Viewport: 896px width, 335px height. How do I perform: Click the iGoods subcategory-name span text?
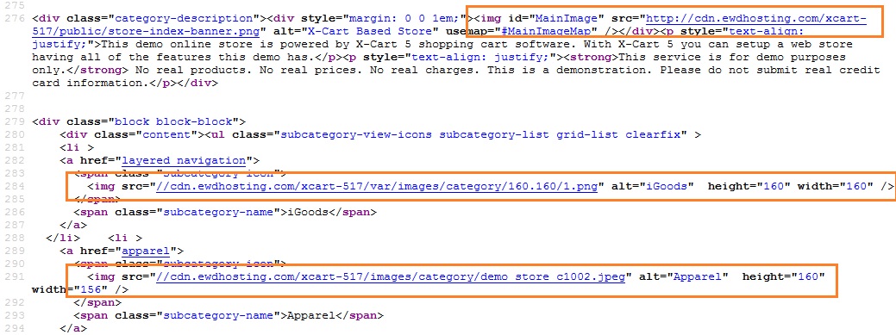pyautogui.click(x=309, y=213)
